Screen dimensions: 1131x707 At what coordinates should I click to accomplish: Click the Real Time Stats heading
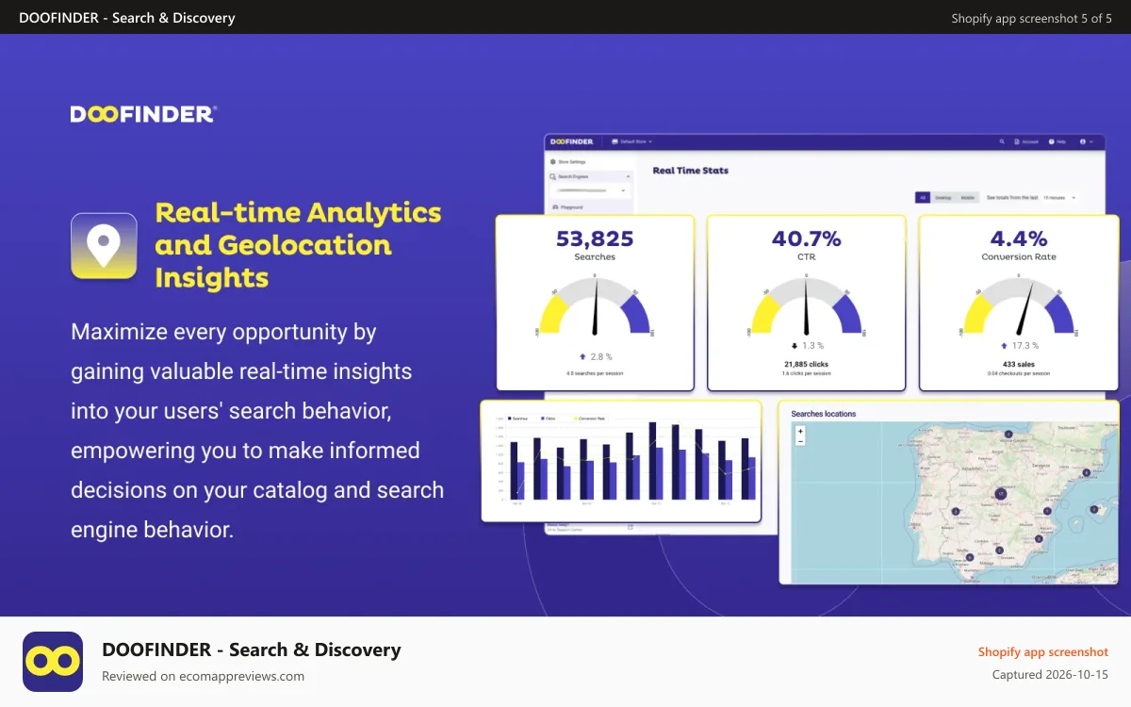[x=690, y=171]
